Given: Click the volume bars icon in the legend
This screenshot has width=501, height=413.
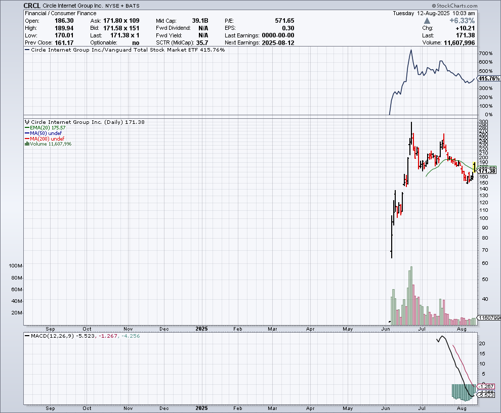Looking at the screenshot, I should coord(27,144).
